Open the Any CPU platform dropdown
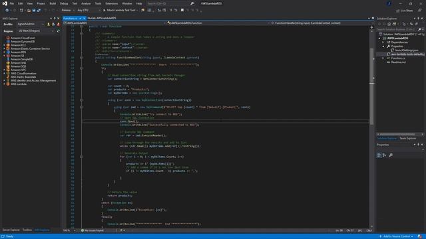The height and width of the screenshot is (239, 426). tap(89, 11)
